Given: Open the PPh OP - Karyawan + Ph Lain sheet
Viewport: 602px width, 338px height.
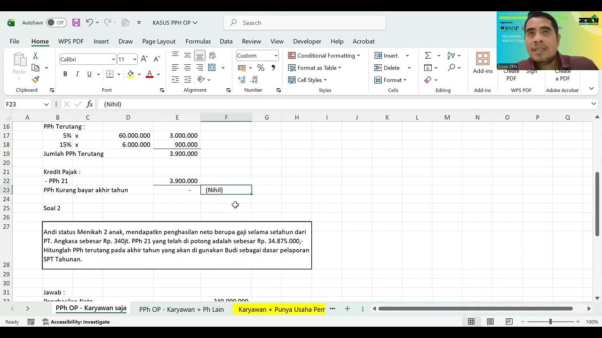Looking at the screenshot, I should (x=182, y=309).
